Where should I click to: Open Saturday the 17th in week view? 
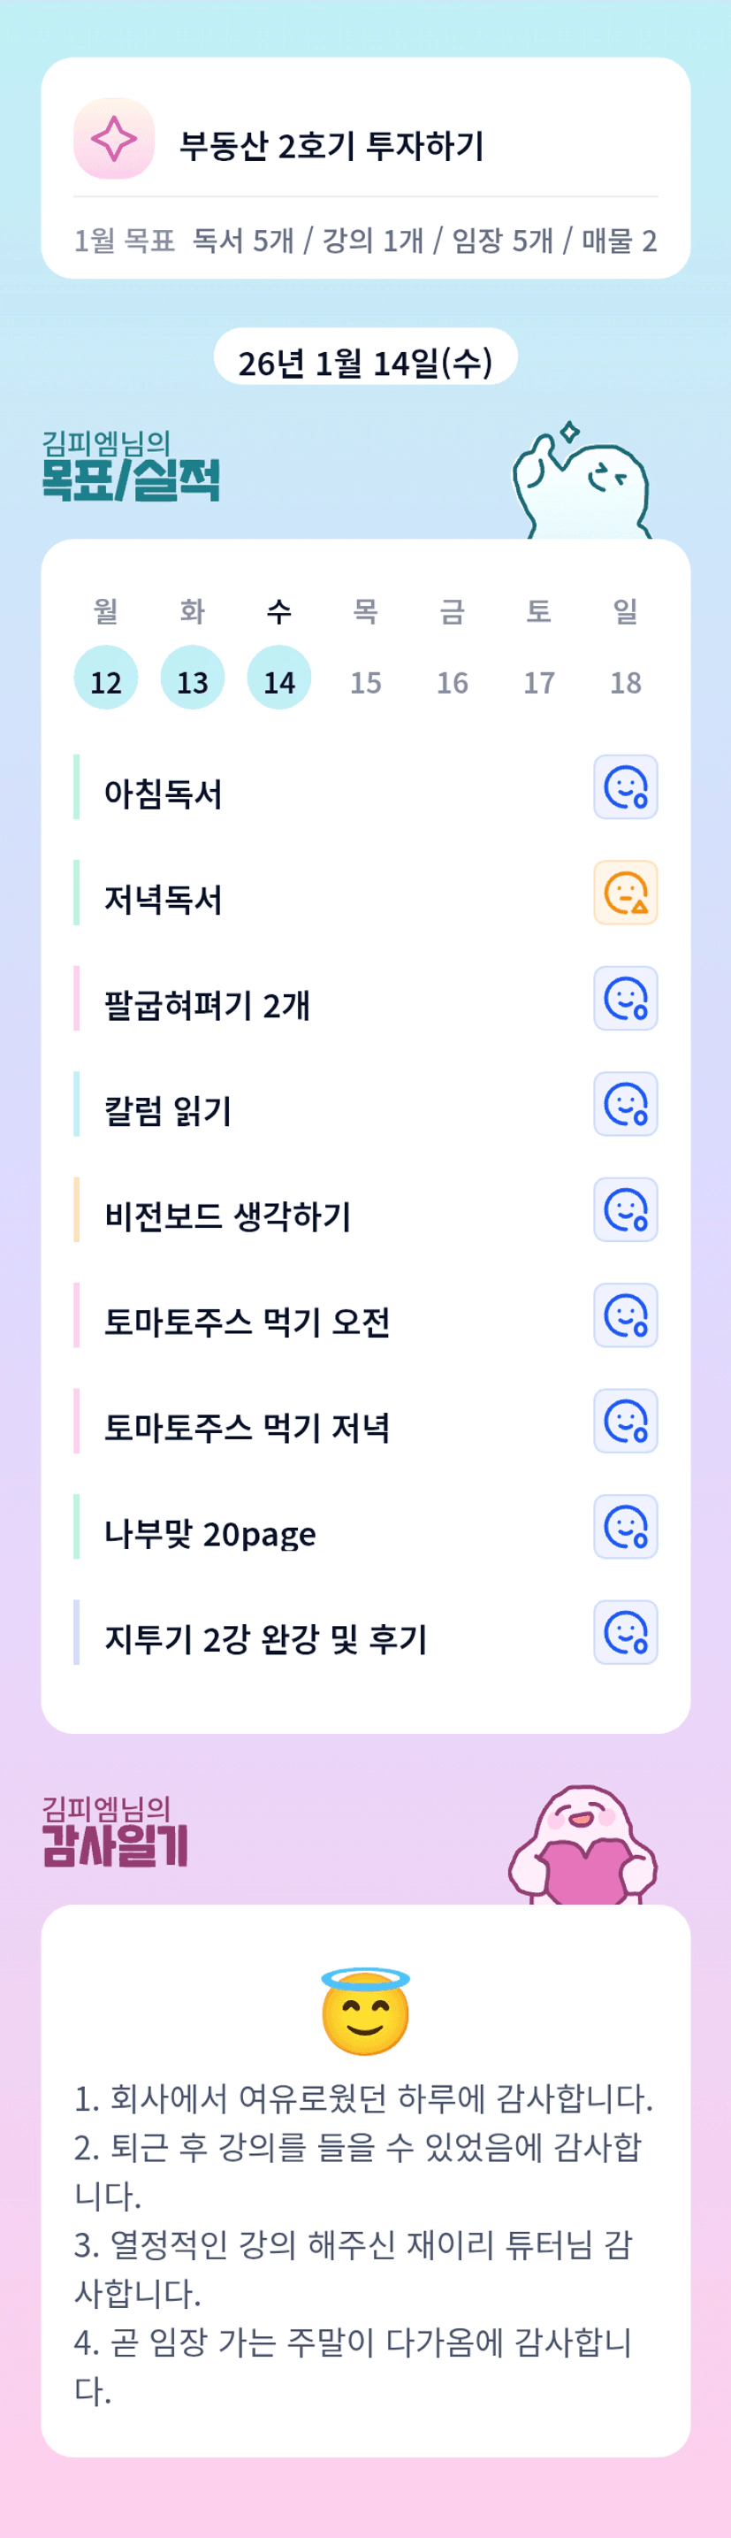click(x=539, y=681)
